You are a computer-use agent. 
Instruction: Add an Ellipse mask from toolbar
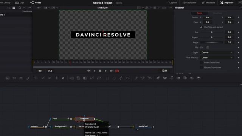(114, 78)
